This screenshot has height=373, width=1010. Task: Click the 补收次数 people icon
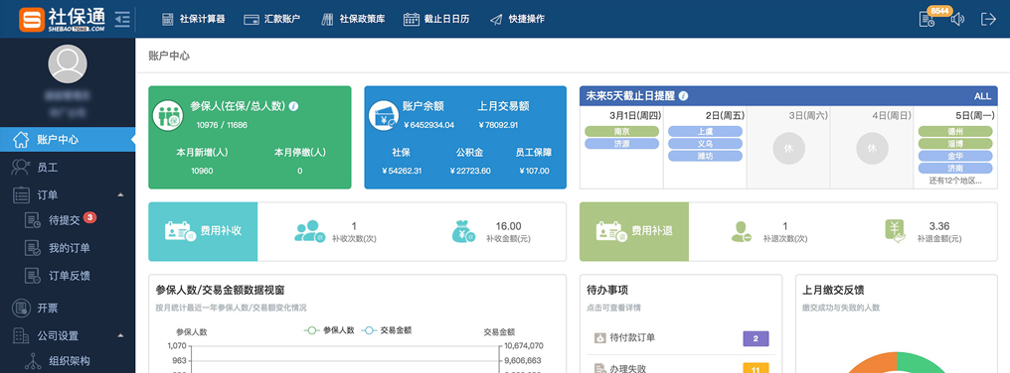(x=310, y=231)
